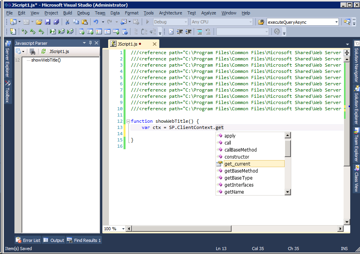The image size is (360, 254).
Task: Click the IntelliSense list scroll down arrow
Action: click(x=288, y=192)
